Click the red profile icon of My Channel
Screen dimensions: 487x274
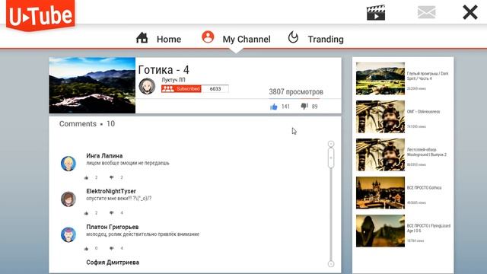tap(208, 37)
